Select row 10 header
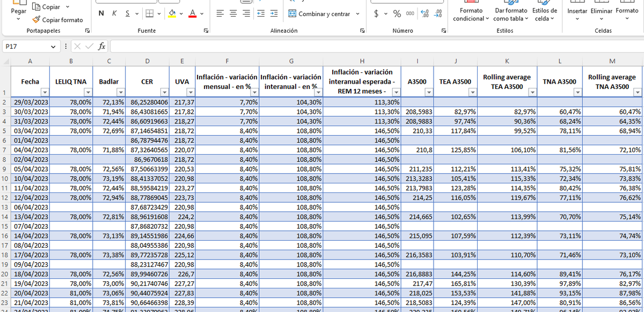 [5, 179]
